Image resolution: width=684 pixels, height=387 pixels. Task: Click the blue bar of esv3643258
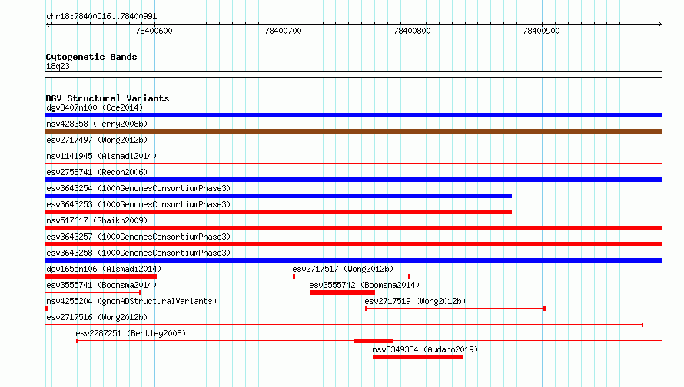(x=354, y=260)
